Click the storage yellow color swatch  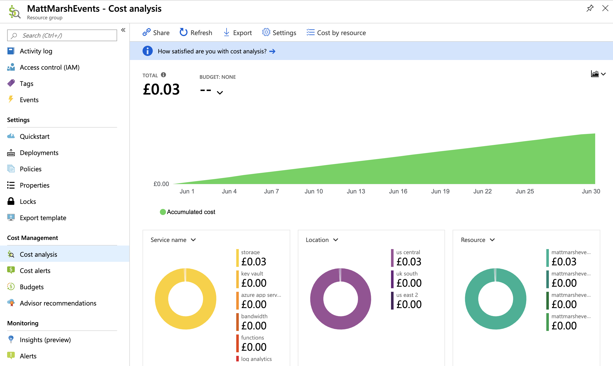(x=237, y=258)
